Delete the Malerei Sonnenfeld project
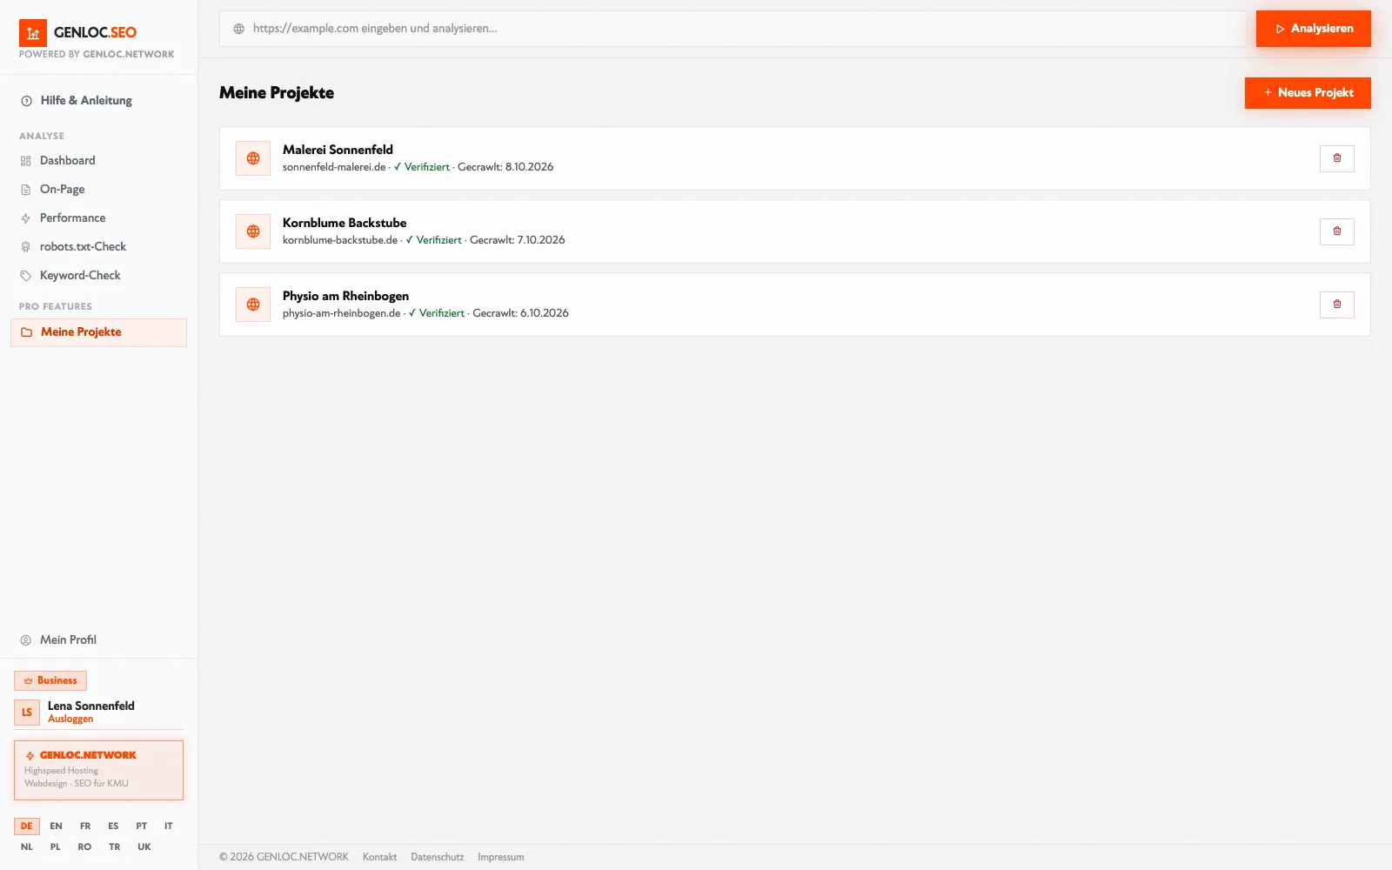 click(1337, 158)
